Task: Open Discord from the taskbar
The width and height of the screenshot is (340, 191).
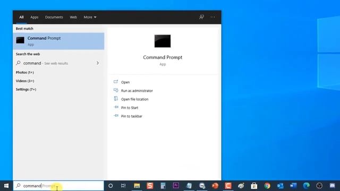Action: (x=332, y=186)
